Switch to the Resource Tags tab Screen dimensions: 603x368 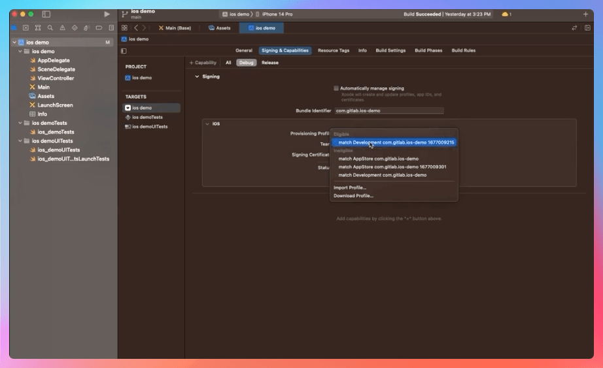tap(334, 50)
